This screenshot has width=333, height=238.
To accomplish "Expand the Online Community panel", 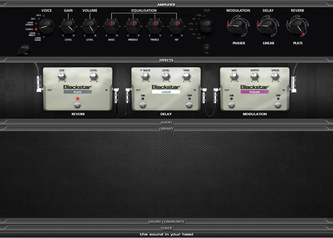I will tap(166, 222).
